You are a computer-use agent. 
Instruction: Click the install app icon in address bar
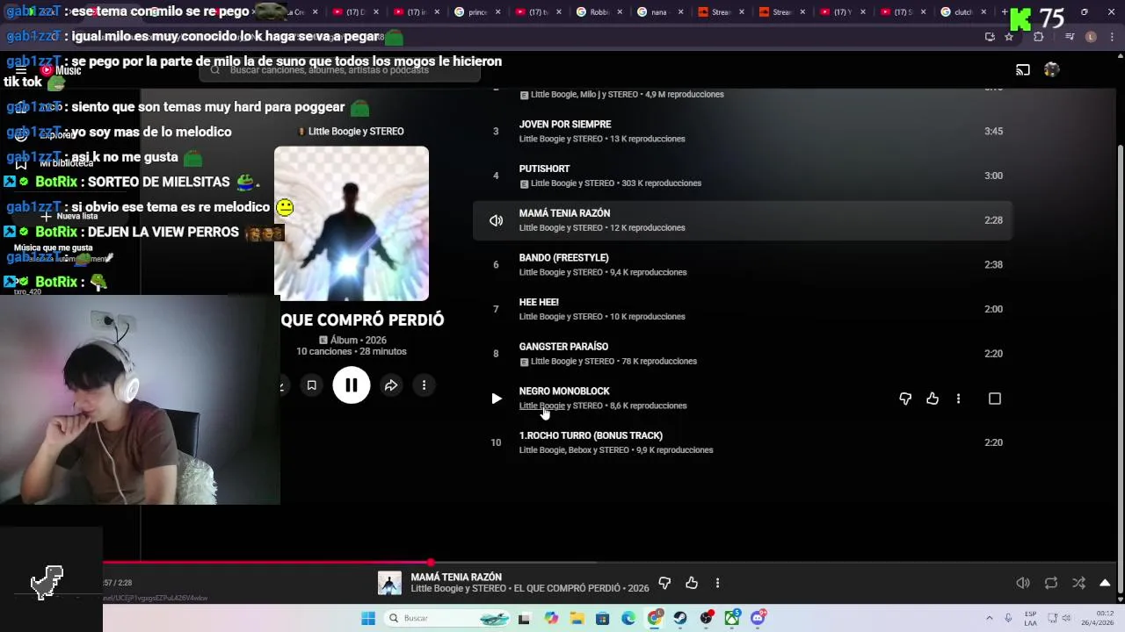tap(990, 37)
